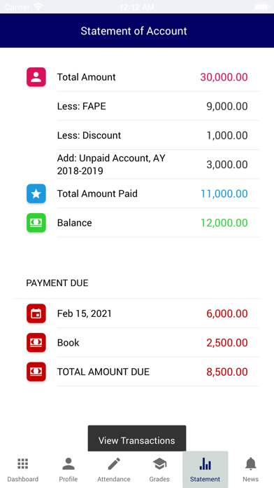Tap the Statement of Account header title
The height and width of the screenshot is (488, 274).
click(x=134, y=31)
